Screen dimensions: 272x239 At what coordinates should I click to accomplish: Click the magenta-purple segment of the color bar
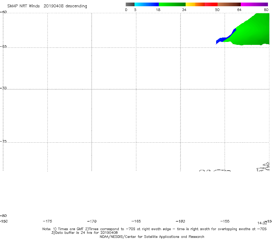tap(254, 4)
